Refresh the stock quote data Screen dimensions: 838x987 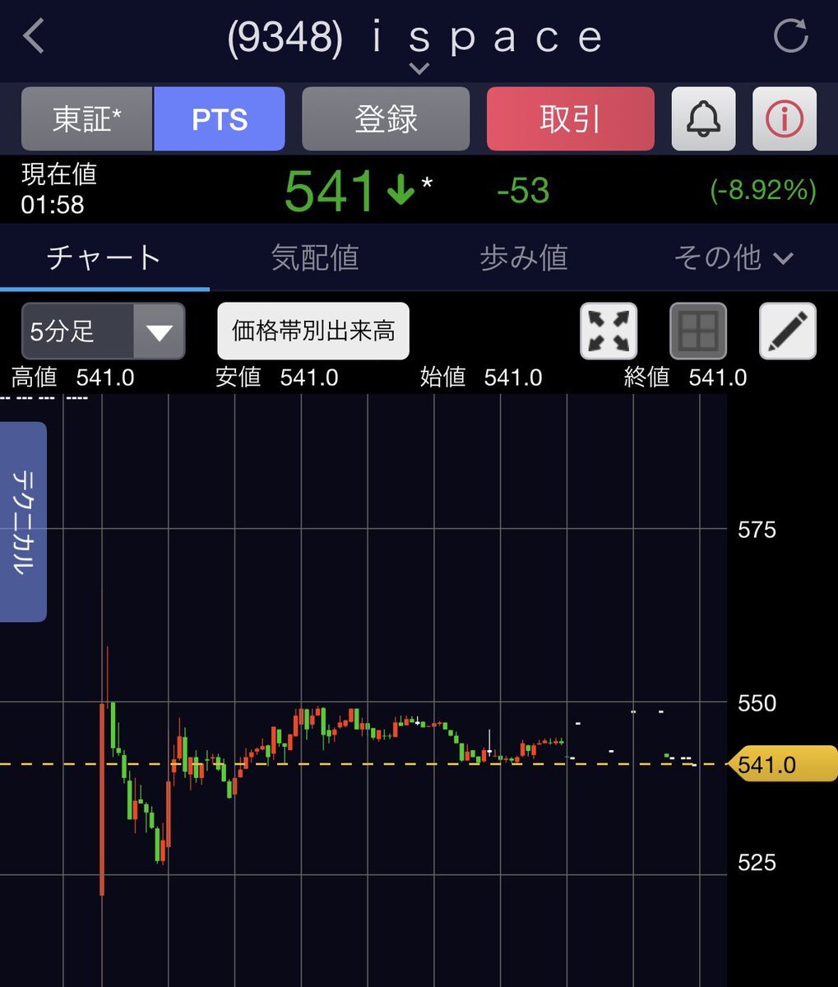point(791,36)
